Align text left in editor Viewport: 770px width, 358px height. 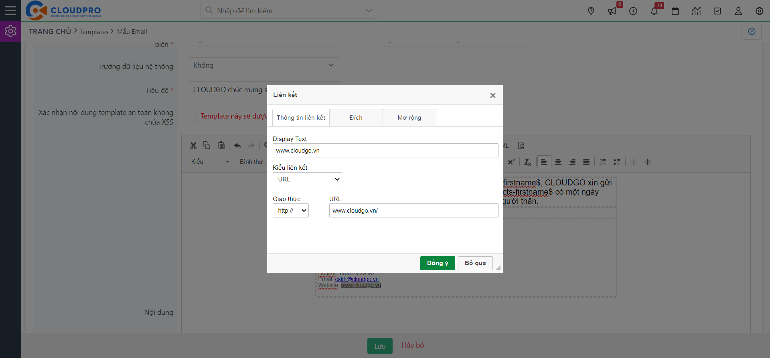[x=544, y=162]
